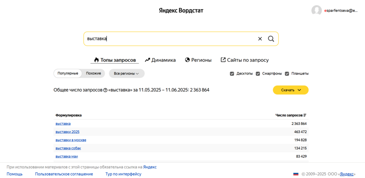
Task: Click the Яндекс Вордстат logo
Action: point(181,10)
